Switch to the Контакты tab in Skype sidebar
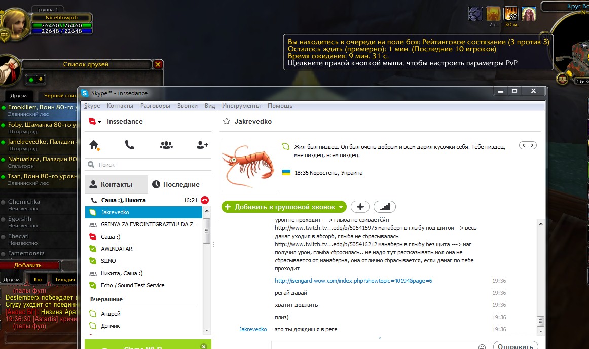Image resolution: width=589 pixels, height=349 pixels. pyautogui.click(x=117, y=184)
